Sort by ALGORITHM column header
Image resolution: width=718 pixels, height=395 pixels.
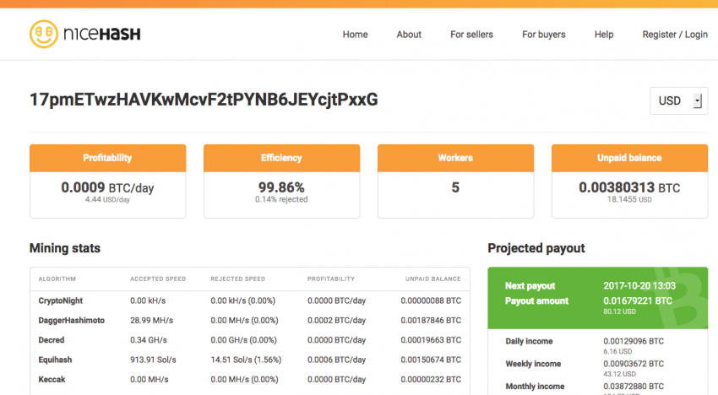click(x=57, y=279)
